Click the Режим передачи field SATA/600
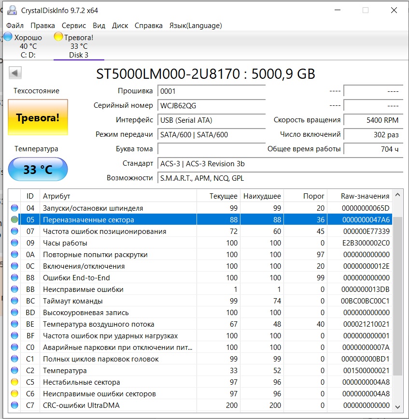Image resolution: width=409 pixels, height=419 pixels. pyautogui.click(x=212, y=134)
